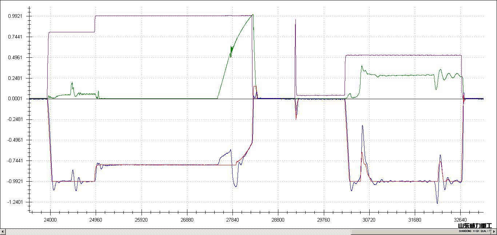497x235 pixels.
Task: Click the scrollbar left arrow button
Action: [x=3, y=232]
